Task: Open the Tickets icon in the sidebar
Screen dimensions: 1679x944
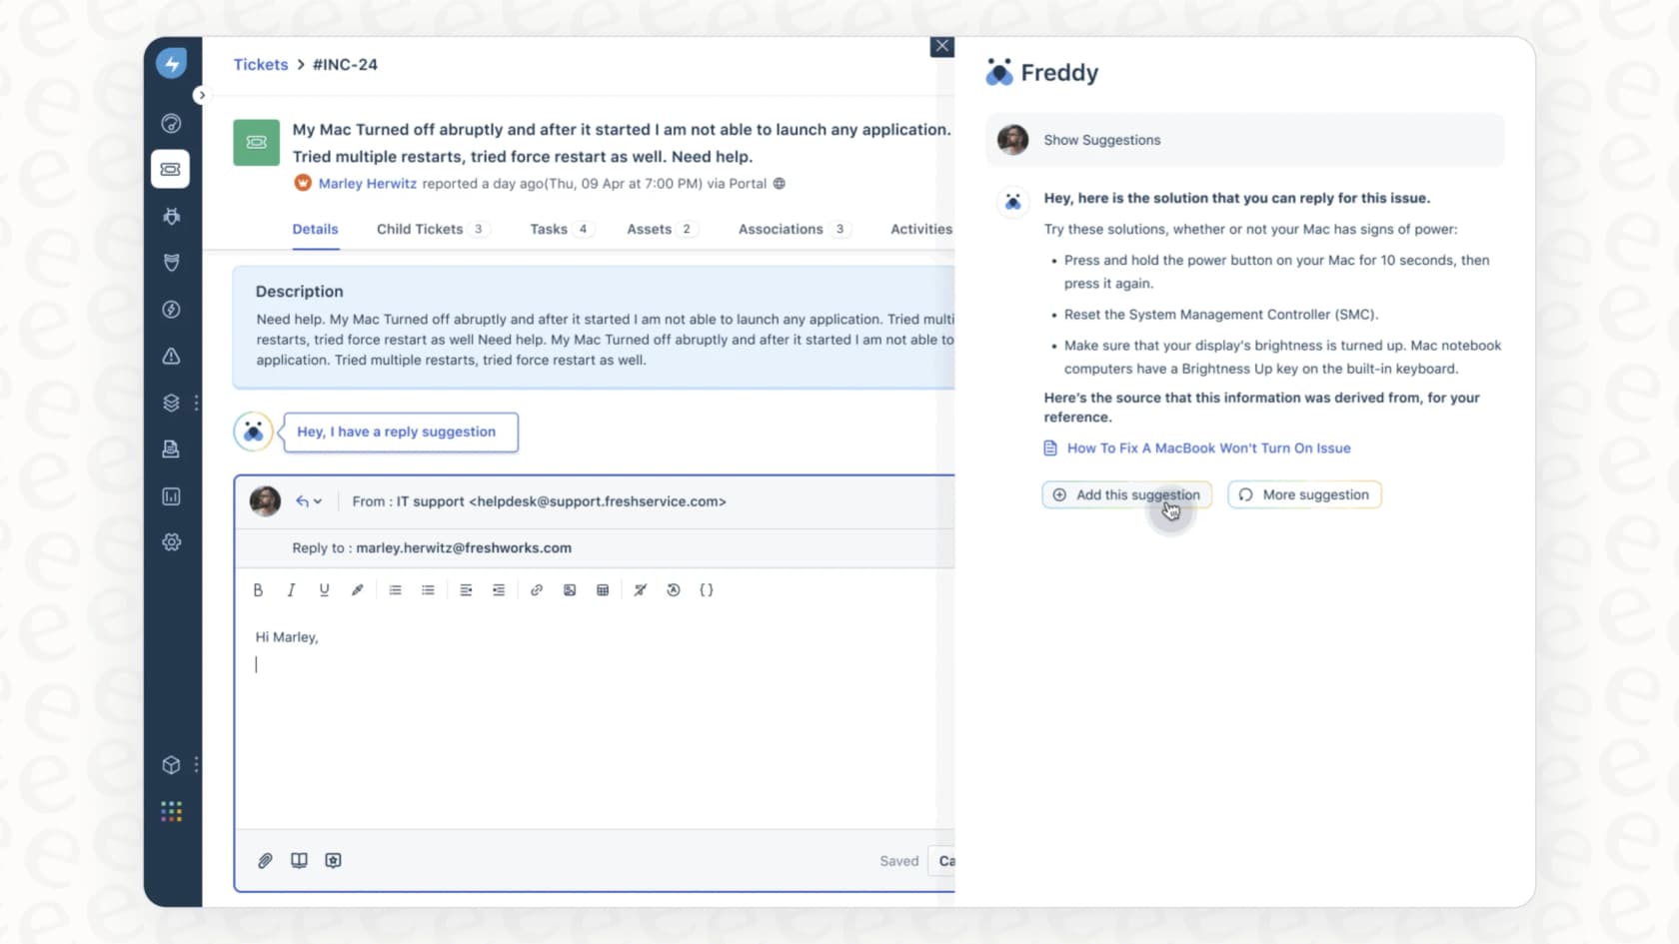Action: [171, 169]
